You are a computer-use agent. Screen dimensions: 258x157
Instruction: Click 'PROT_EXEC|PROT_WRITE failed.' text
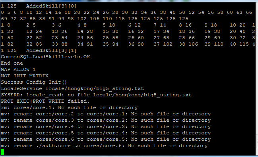45,101
